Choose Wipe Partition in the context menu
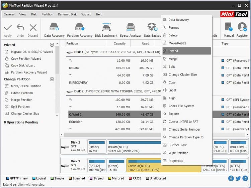The width and height of the screenshot is (251, 188). [186, 153]
